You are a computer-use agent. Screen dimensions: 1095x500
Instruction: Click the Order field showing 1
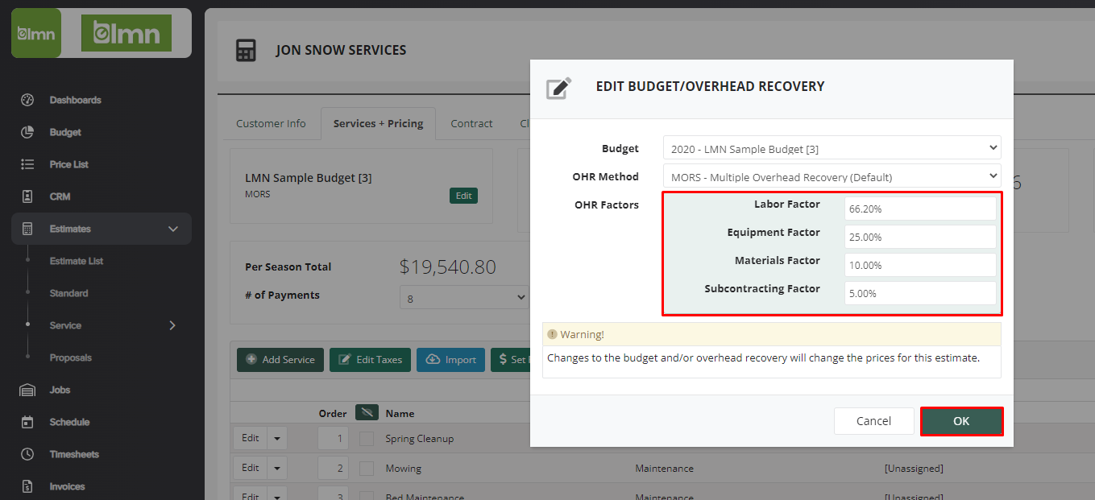tap(334, 439)
